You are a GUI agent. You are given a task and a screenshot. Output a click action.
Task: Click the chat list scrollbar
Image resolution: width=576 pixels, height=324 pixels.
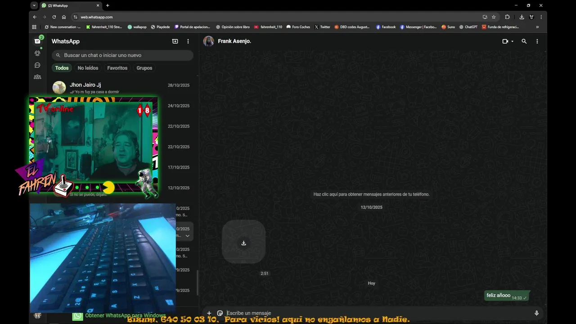197,283
